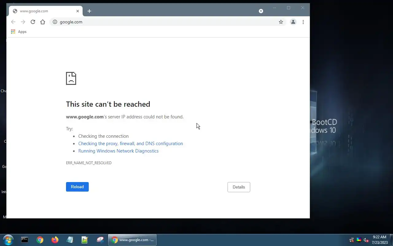Image resolution: width=393 pixels, height=246 pixels.
Task: Go forward using the forward arrow
Action: pos(23,22)
